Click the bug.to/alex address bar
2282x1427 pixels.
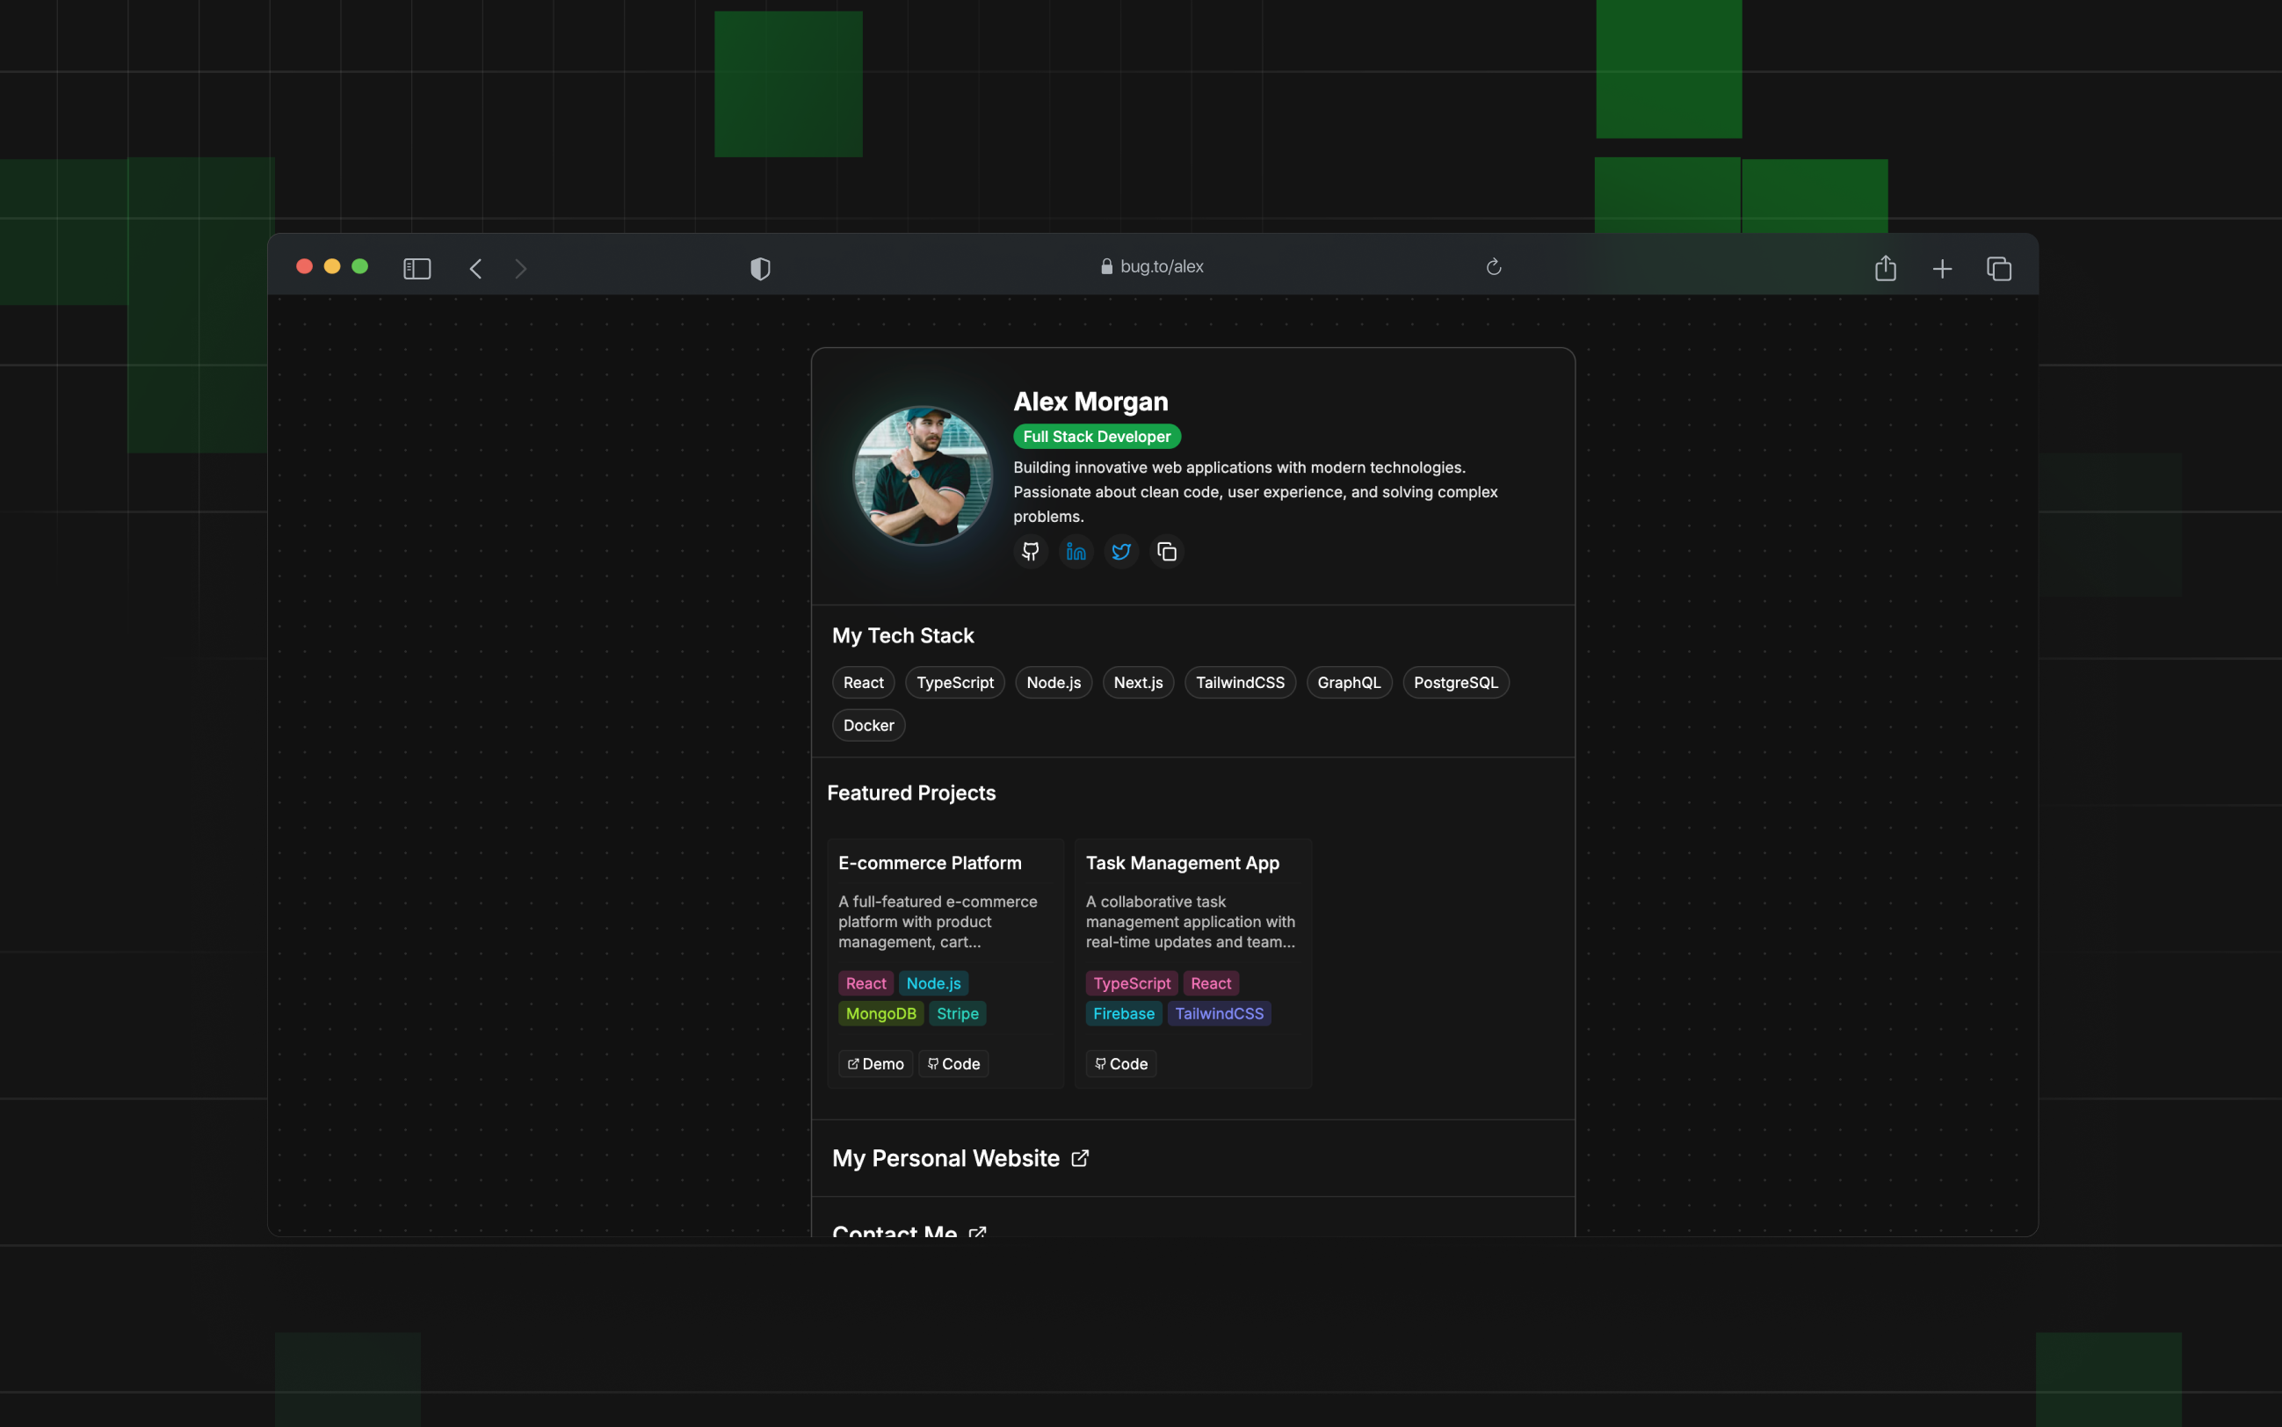[1151, 267]
